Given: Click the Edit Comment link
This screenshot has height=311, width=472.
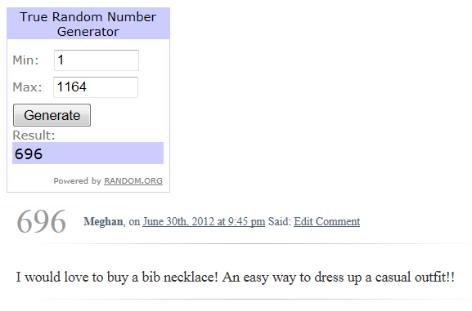Looking at the screenshot, I should 327,222.
